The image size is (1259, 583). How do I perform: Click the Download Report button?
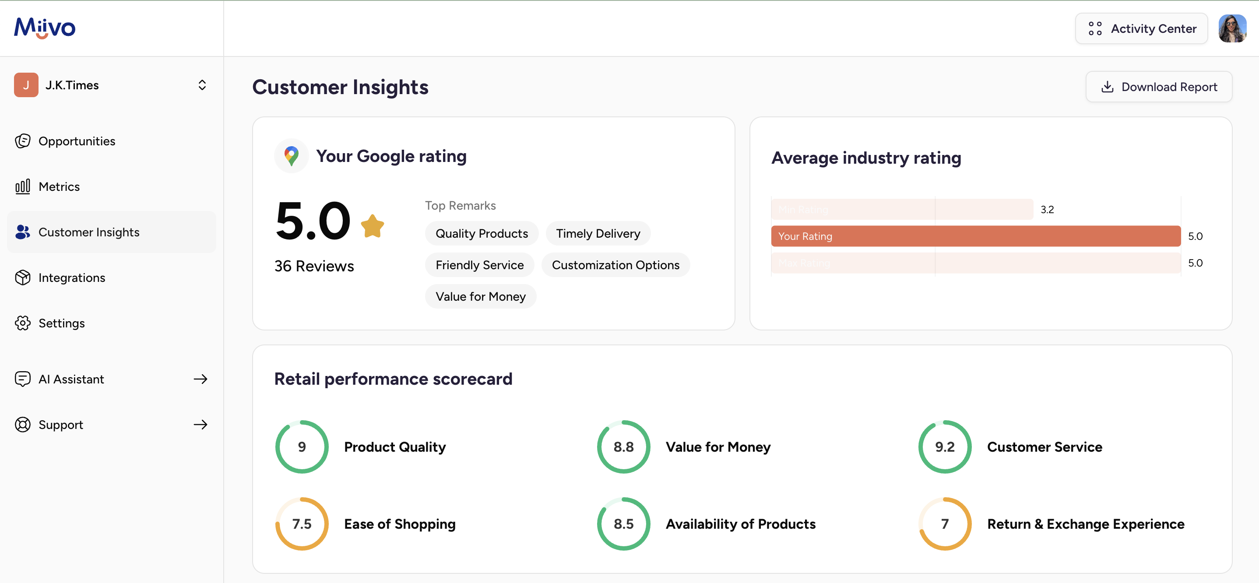pyautogui.click(x=1158, y=87)
